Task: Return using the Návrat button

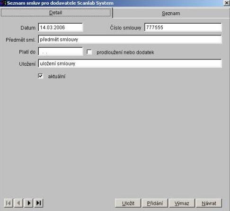Action: click(209, 203)
